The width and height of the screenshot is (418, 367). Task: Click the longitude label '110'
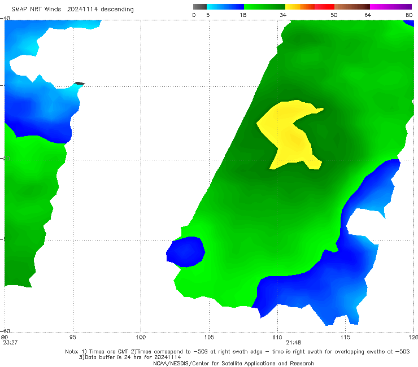point(277,337)
